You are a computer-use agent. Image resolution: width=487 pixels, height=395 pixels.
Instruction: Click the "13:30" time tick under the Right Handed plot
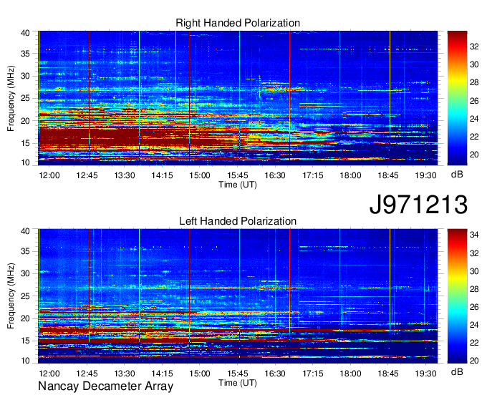(125, 175)
